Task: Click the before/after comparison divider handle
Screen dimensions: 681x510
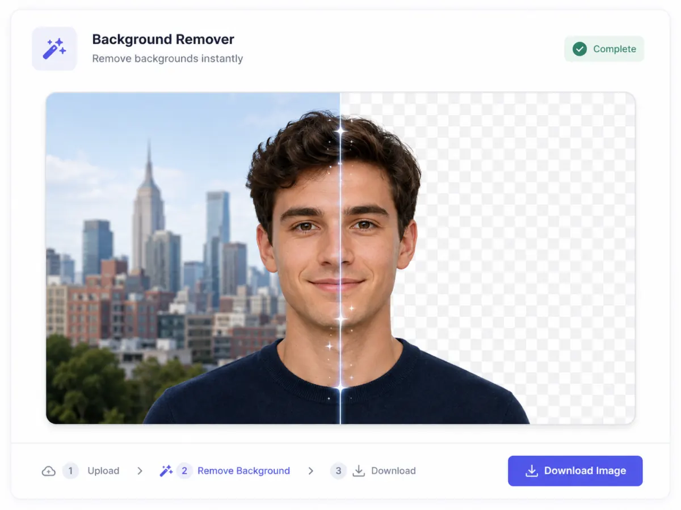Action: 340,258
